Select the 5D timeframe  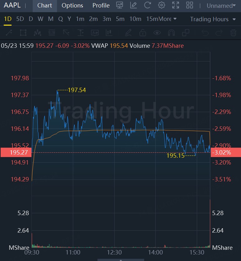tap(20, 19)
